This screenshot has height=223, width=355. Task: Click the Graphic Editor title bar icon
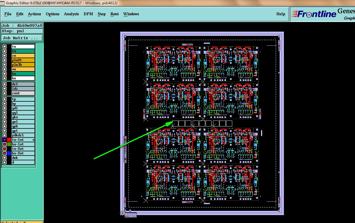3,3
